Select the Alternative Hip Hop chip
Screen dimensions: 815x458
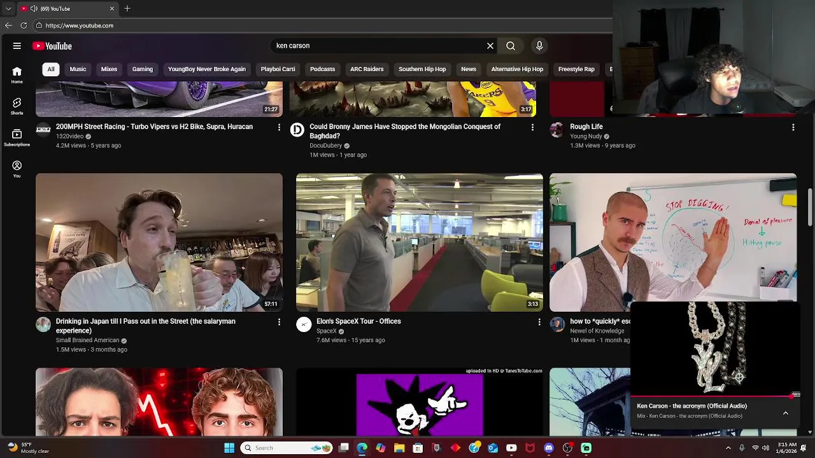tap(517, 69)
